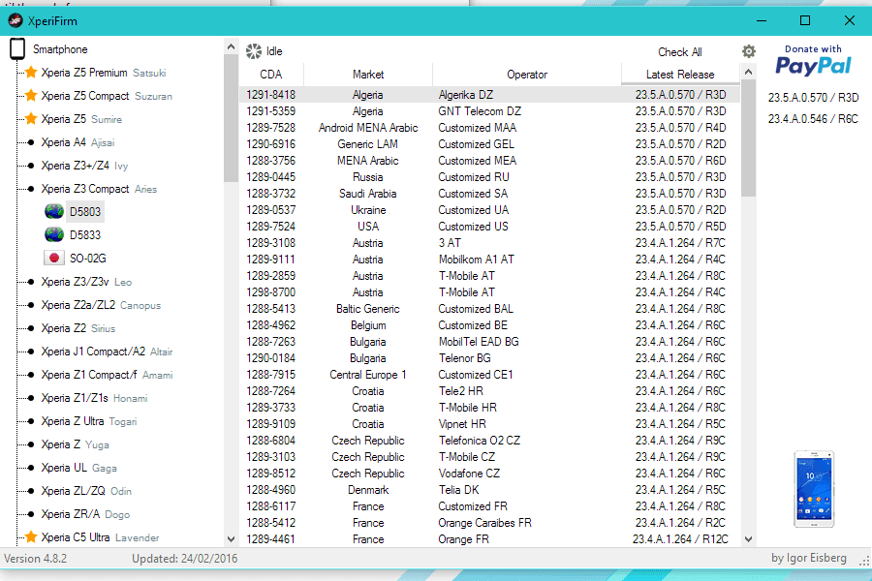
Task: Click the globe icon for model D5833
Action: coord(54,235)
